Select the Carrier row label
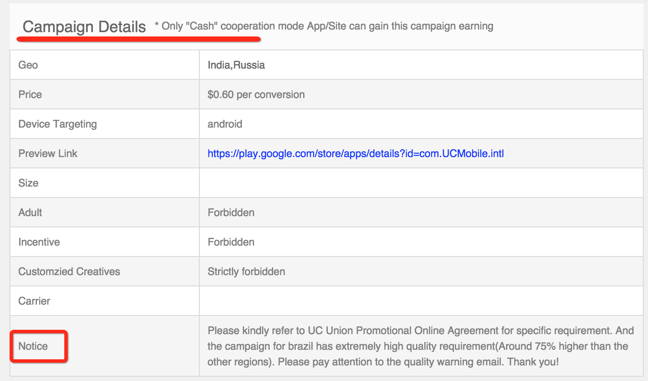Image resolution: width=648 pixels, height=381 pixels. tap(34, 301)
